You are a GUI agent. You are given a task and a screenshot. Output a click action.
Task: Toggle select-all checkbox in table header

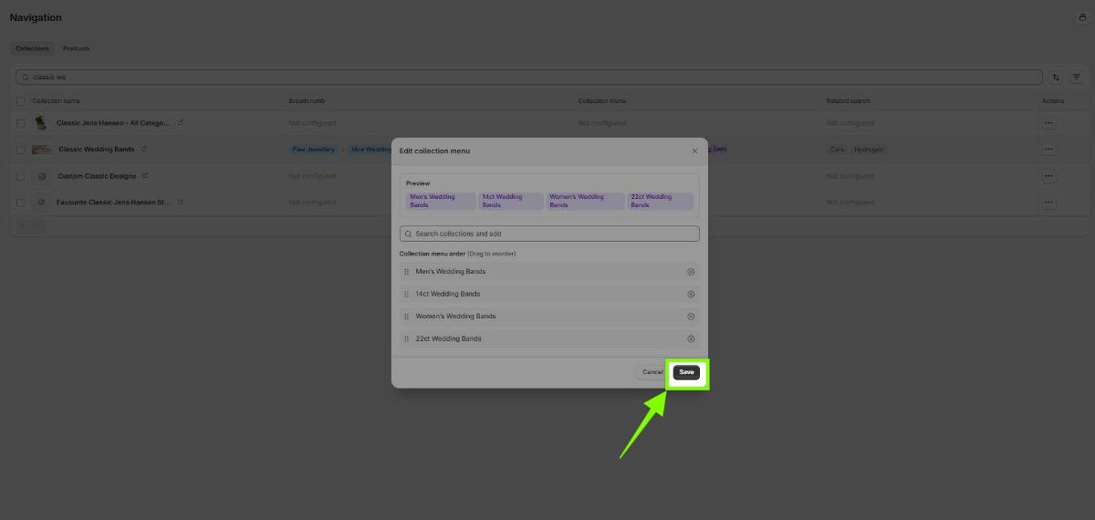(21, 100)
